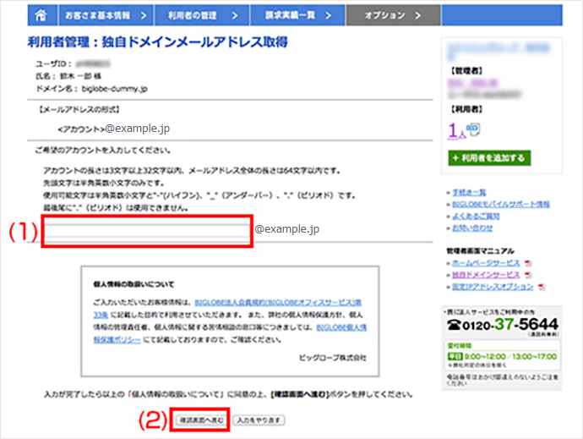Open the 手続き一覧 link
Screen dimensions: 583x439
[469, 193]
